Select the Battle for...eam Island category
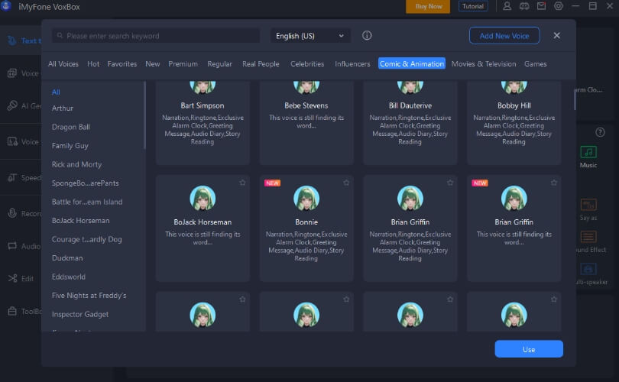Screen dimensions: 619x382 click(87, 202)
